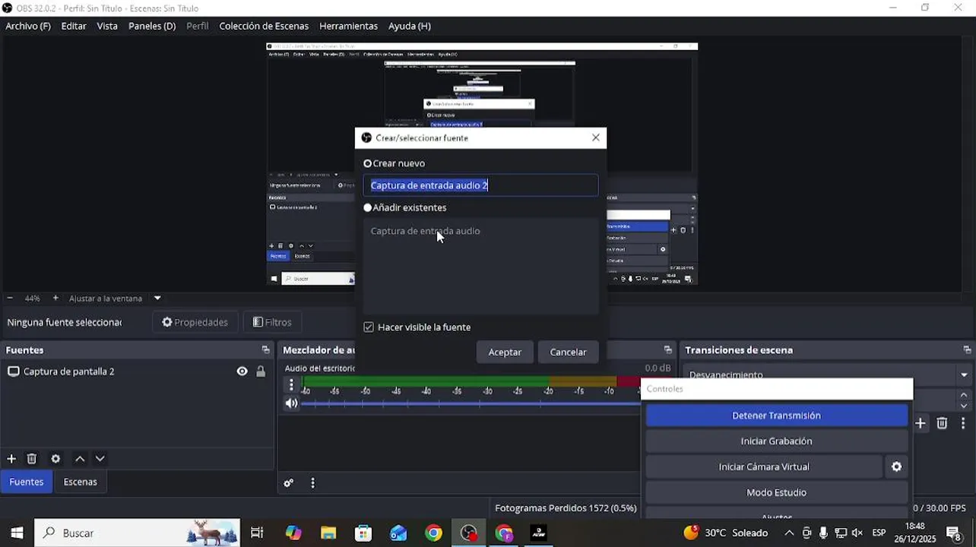Remove the transition with the trash icon
This screenshot has width=976, height=547.
pos(942,423)
